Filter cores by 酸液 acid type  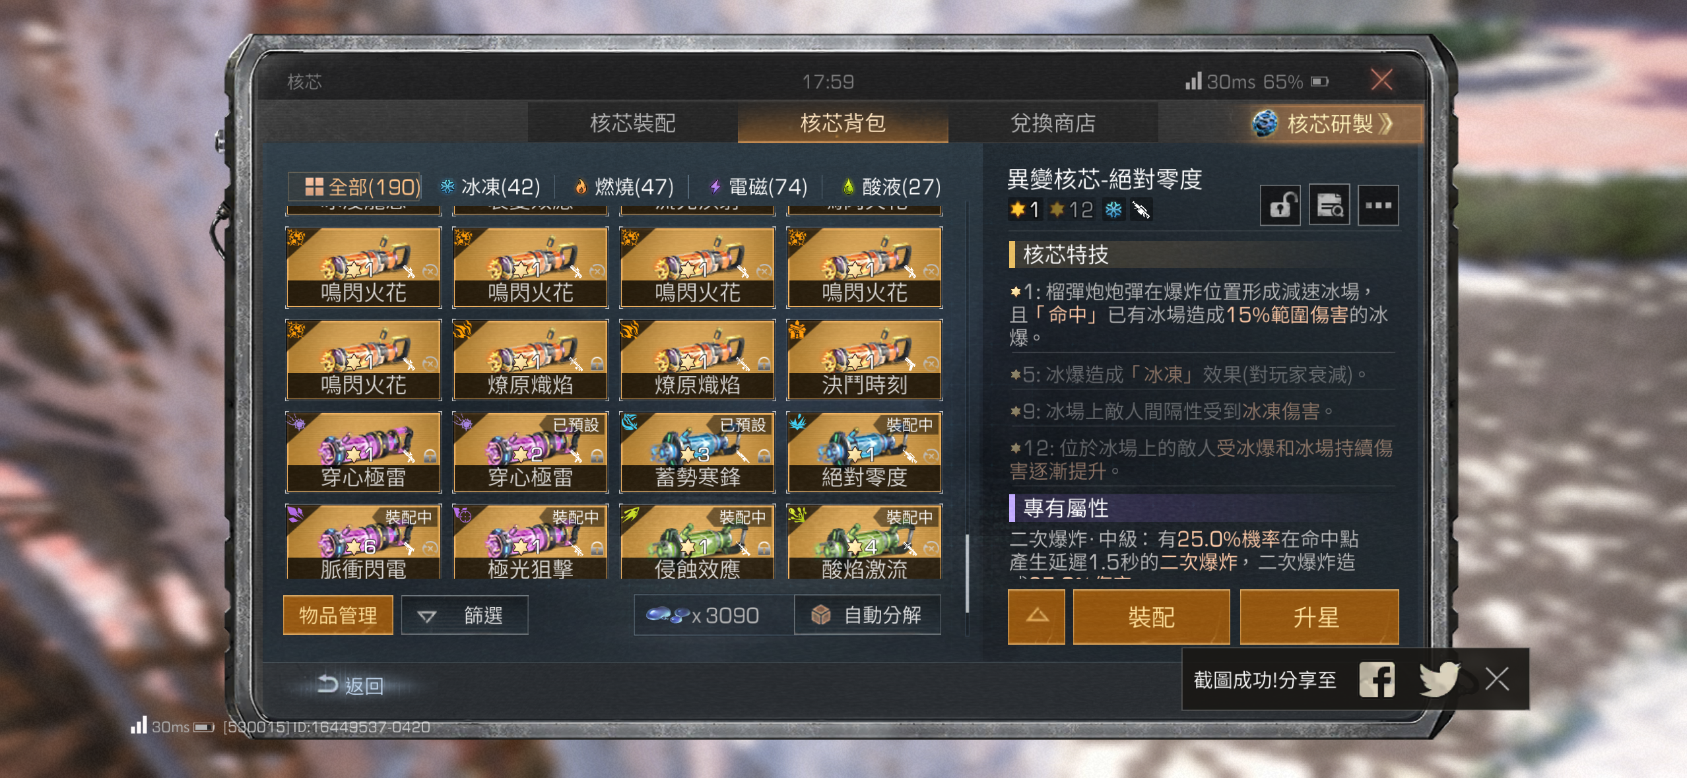[891, 187]
